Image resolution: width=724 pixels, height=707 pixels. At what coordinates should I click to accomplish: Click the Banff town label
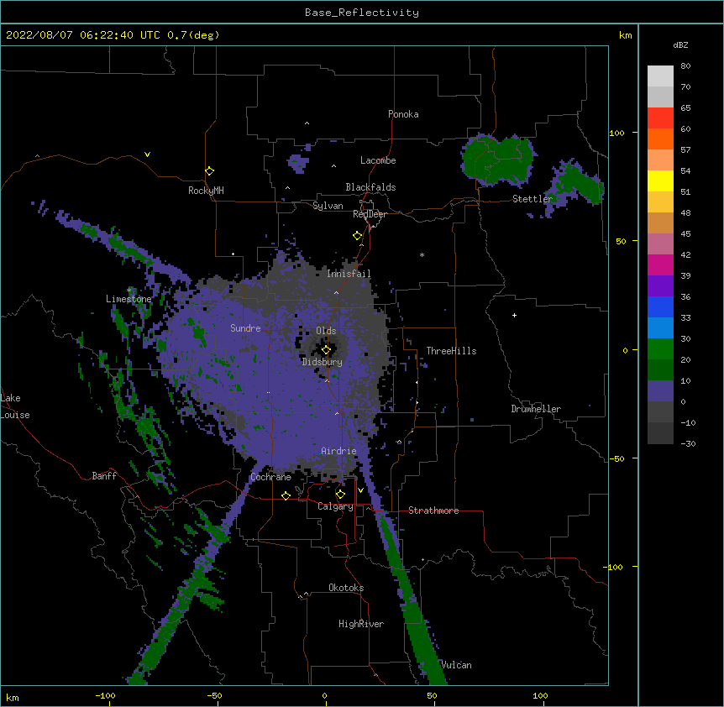[x=104, y=476]
